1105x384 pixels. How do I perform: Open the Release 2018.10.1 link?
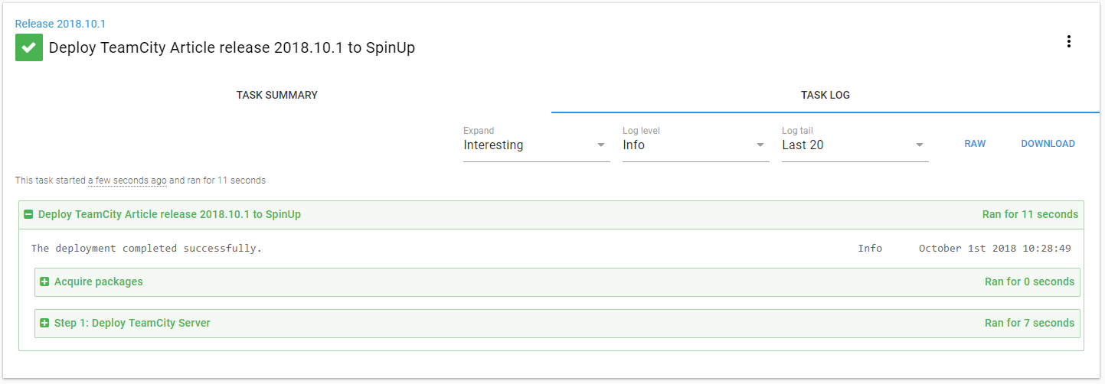pyautogui.click(x=60, y=24)
